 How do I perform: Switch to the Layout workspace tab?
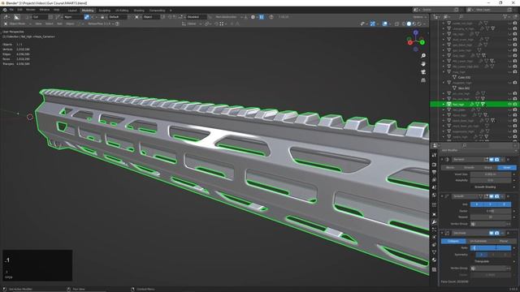[x=72, y=11]
